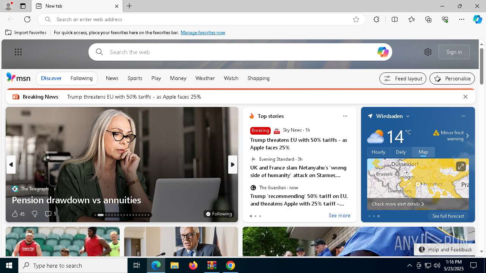This screenshot has height=273, width=486.
Task: Open the Collections icon
Action: (x=428, y=19)
